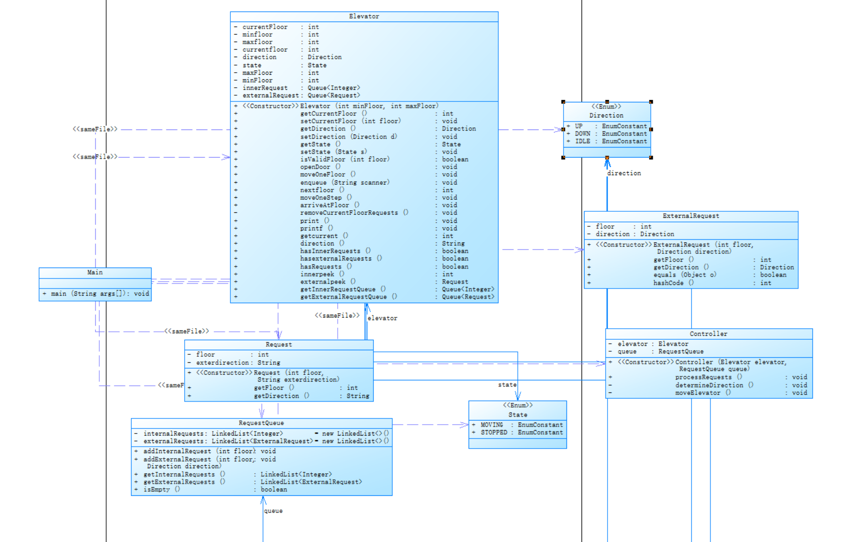863x542 pixels.
Task: Select the Elevator class title
Action: (x=364, y=17)
